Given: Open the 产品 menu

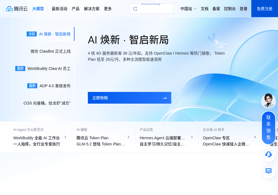Looking at the screenshot, I should 76,9.
